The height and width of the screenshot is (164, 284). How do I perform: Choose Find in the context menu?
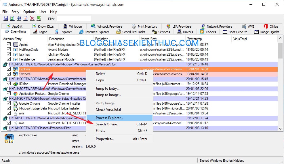tap(119, 131)
